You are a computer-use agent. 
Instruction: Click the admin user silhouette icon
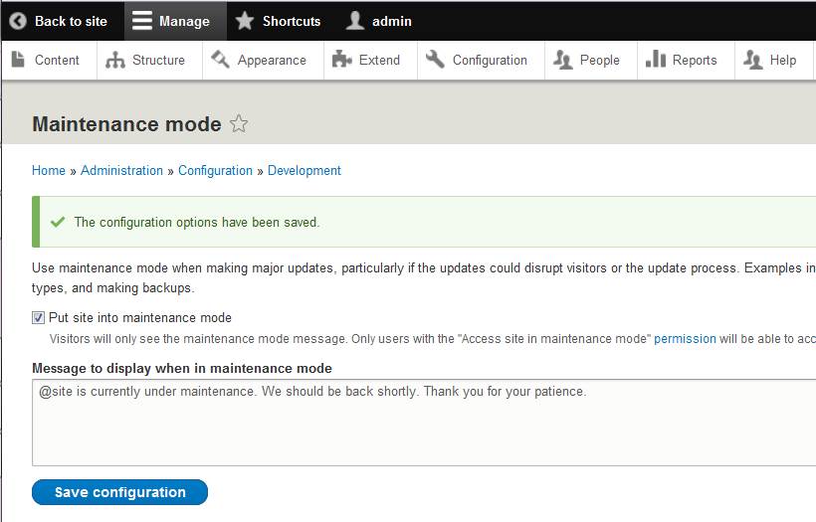pos(355,21)
